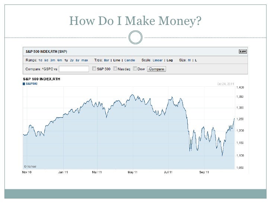Check the Nasdaq compare checkbox
Image resolution: width=271 pixels, height=203 pixels.
[x=115, y=68]
